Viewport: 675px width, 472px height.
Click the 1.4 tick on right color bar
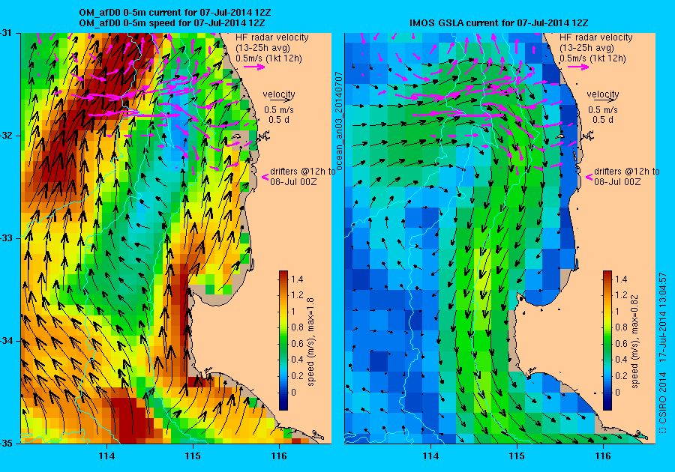coord(621,279)
